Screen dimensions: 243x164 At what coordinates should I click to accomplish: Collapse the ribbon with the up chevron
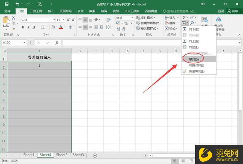240,35
